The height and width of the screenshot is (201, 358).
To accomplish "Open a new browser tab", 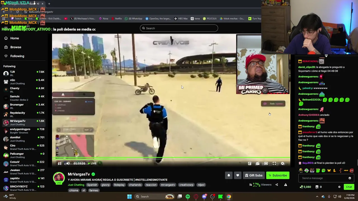I will click(x=49, y=4).
